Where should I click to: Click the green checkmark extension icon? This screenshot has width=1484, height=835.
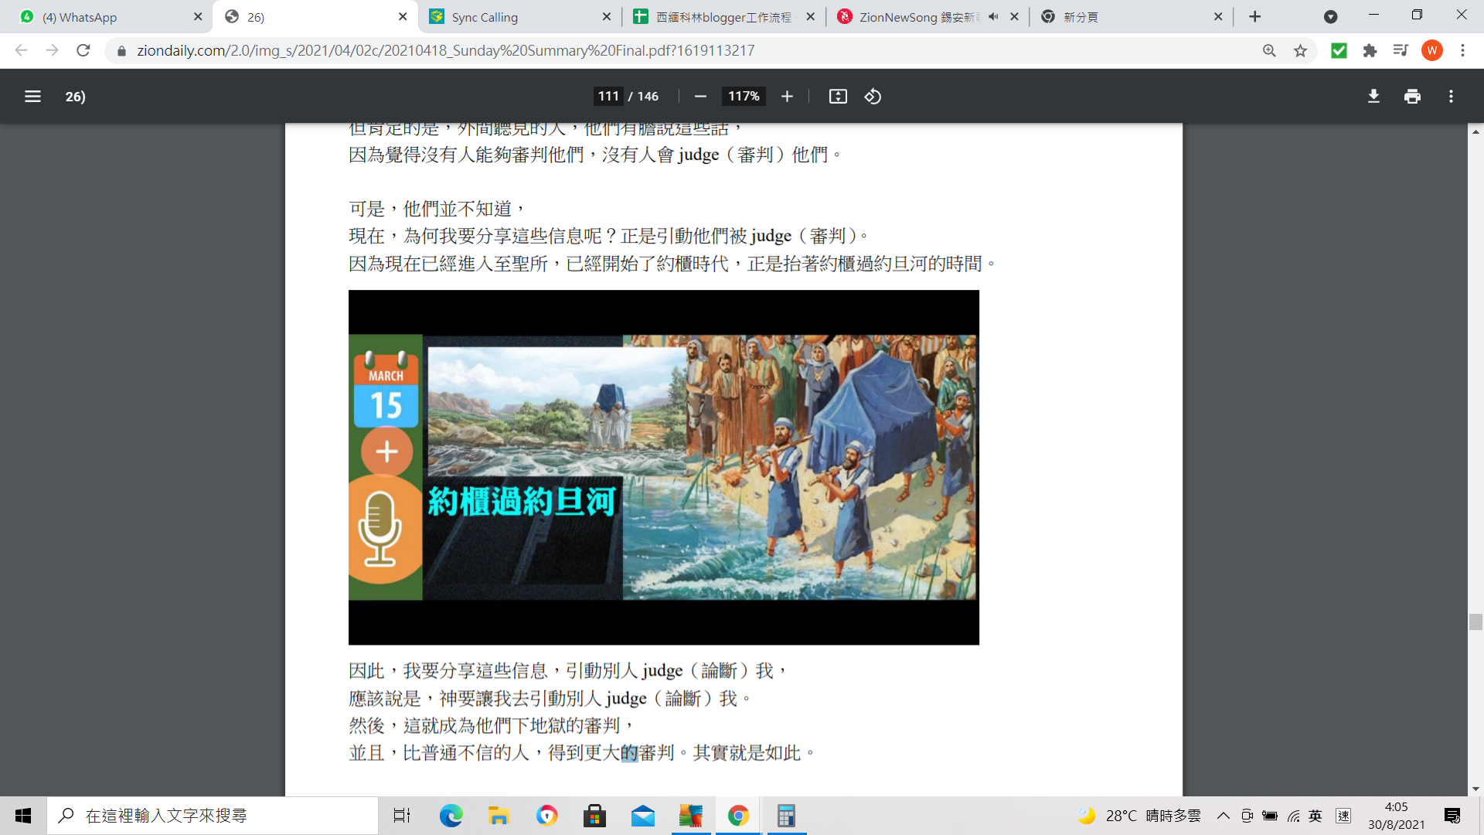click(x=1339, y=50)
